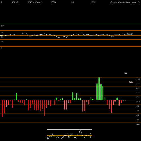Click the TEAF ticker symbol in header
141x141 pixels.
pyautogui.click(x=94, y=2)
